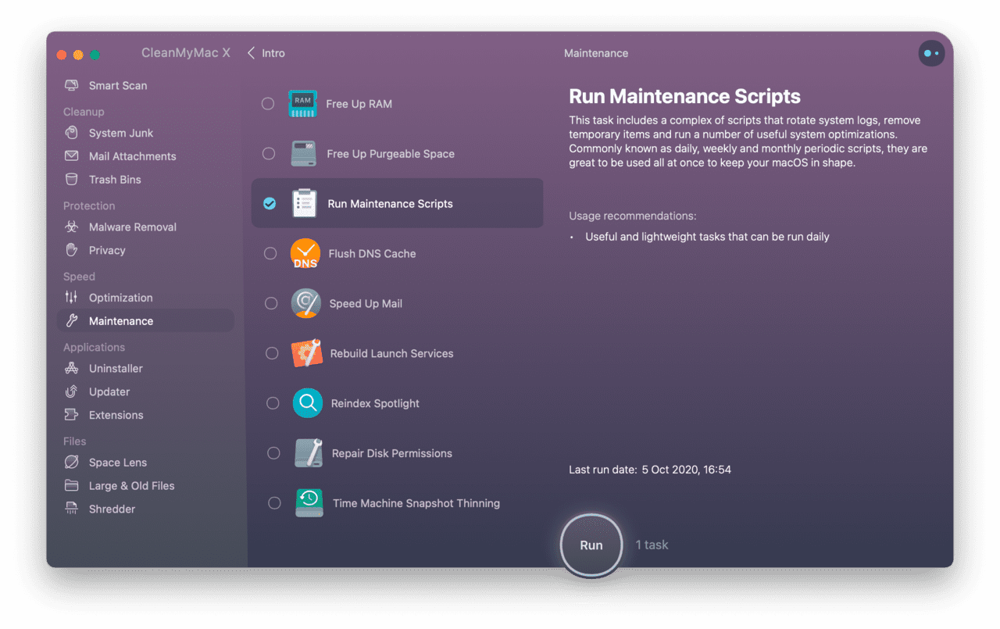This screenshot has height=629, width=1000.
Task: Open Extensions label in sidebar
Action: tap(116, 415)
